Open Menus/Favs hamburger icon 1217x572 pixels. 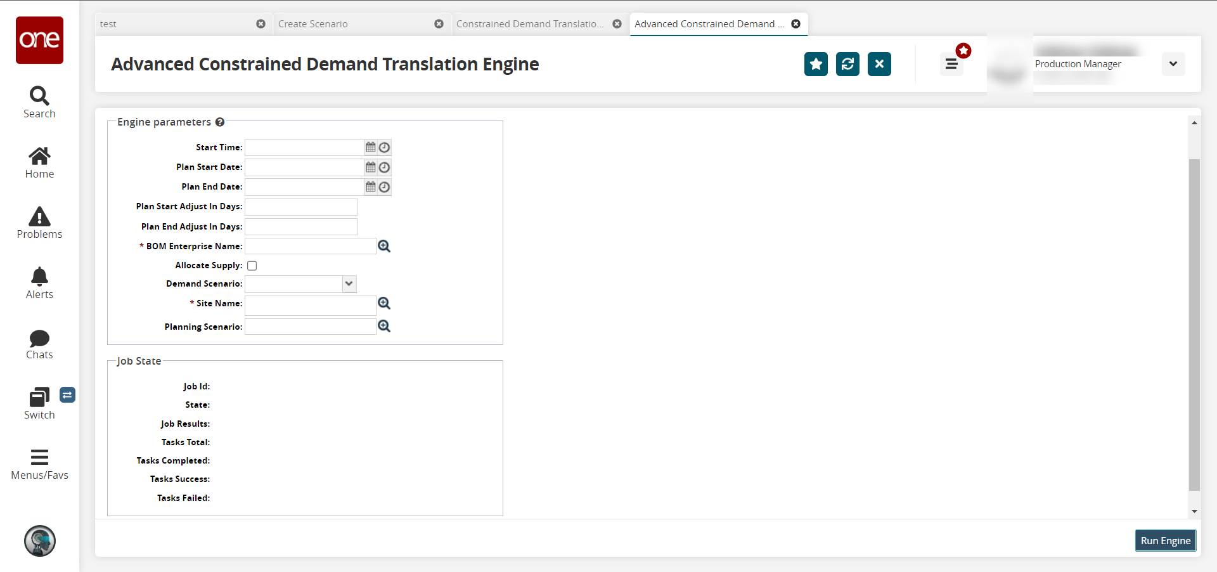[x=39, y=457]
